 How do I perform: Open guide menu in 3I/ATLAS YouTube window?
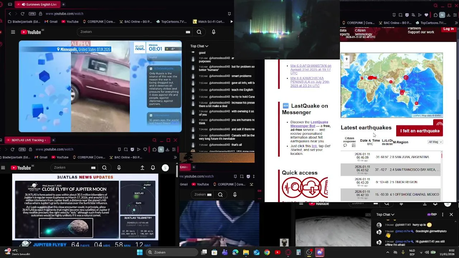coord(3,168)
